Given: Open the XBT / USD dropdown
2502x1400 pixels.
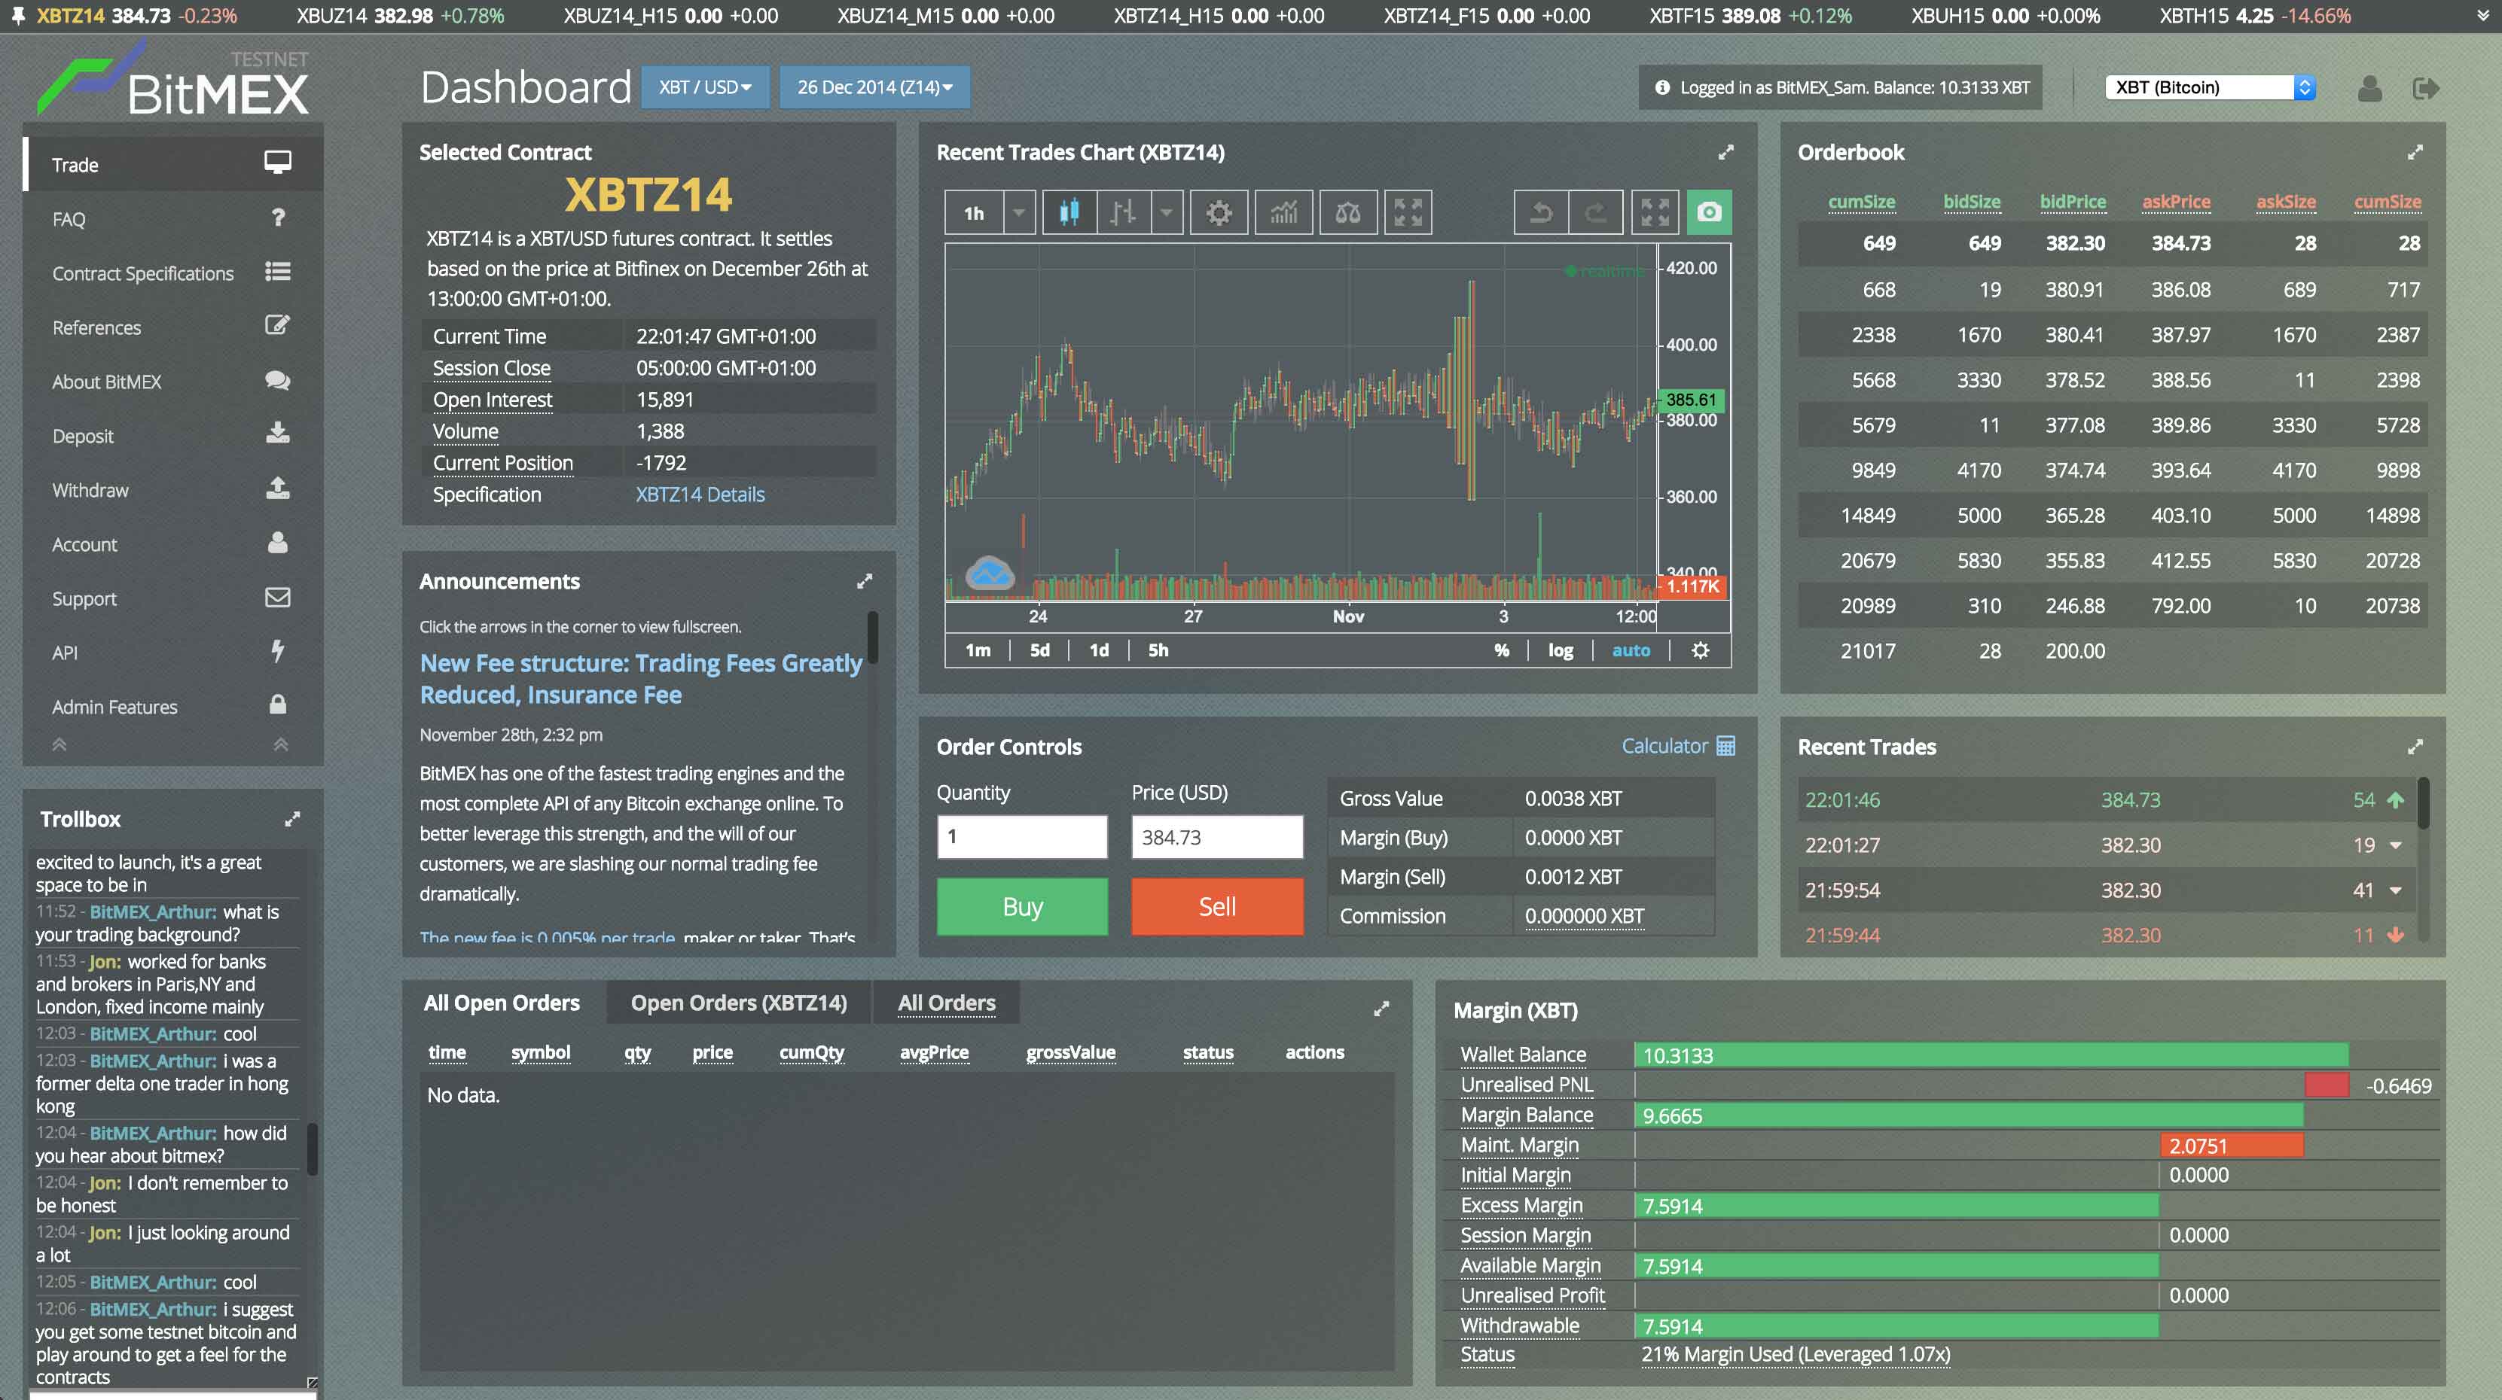Looking at the screenshot, I should point(705,87).
